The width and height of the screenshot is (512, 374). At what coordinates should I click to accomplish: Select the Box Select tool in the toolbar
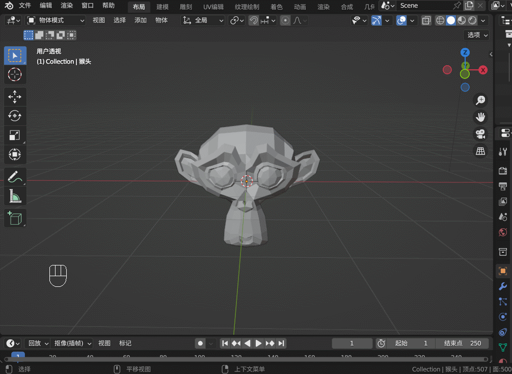[15, 55]
